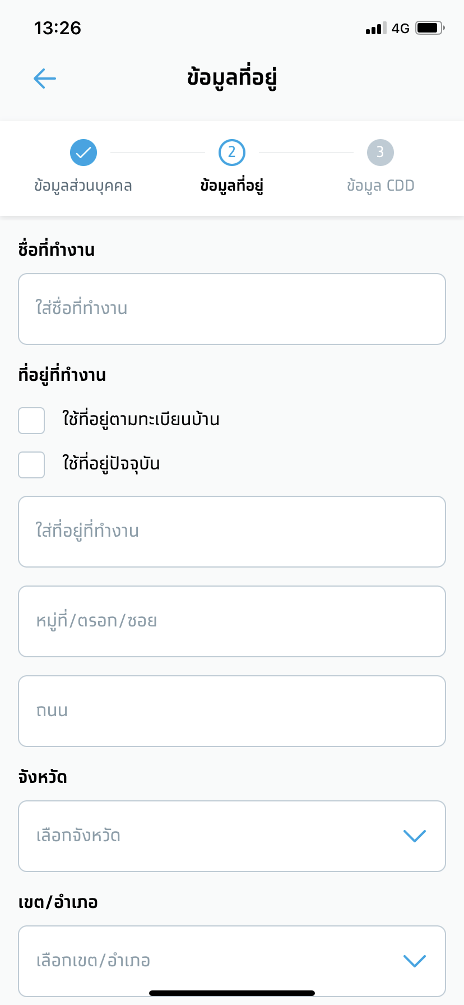
Task: Check 'ใช้ที่อยู่ปัจจุบัน' checkbox
Action: 31,465
